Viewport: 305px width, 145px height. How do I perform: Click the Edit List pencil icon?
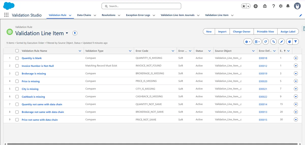coord(281,42)
